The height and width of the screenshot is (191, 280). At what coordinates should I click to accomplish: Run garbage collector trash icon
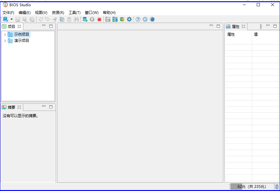[277, 187]
